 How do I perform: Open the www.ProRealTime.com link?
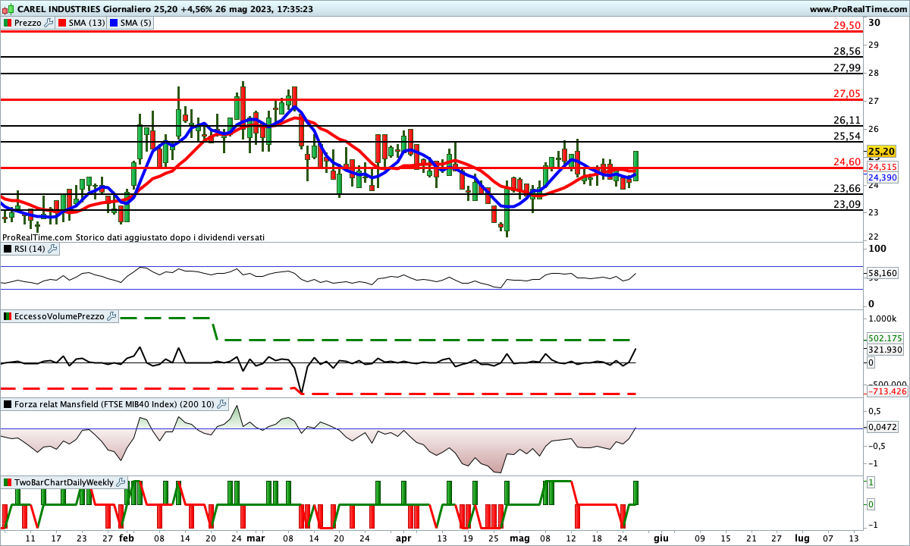(858, 9)
